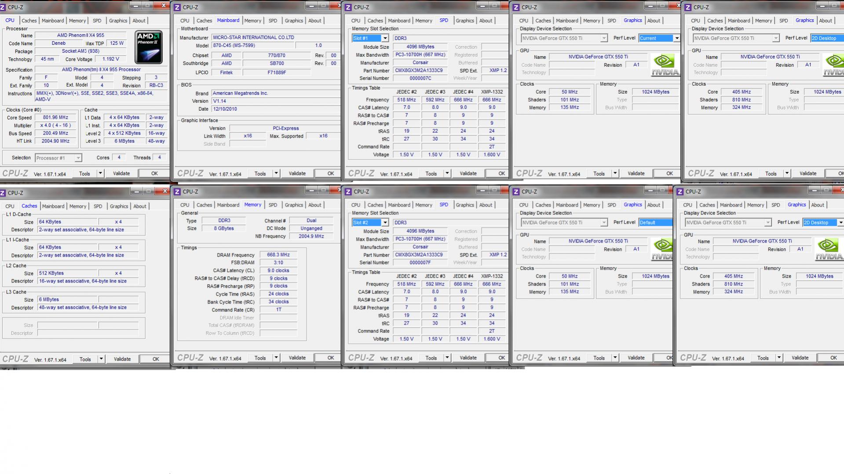Select the SPD tab in the Caches tab window
This screenshot has height=474, width=844.
[98, 206]
